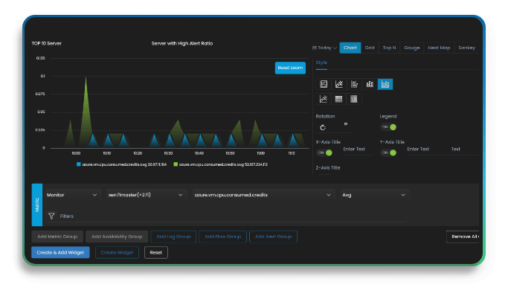The image size is (508, 296).
Task: Switch to the Grid tab
Action: tap(370, 48)
